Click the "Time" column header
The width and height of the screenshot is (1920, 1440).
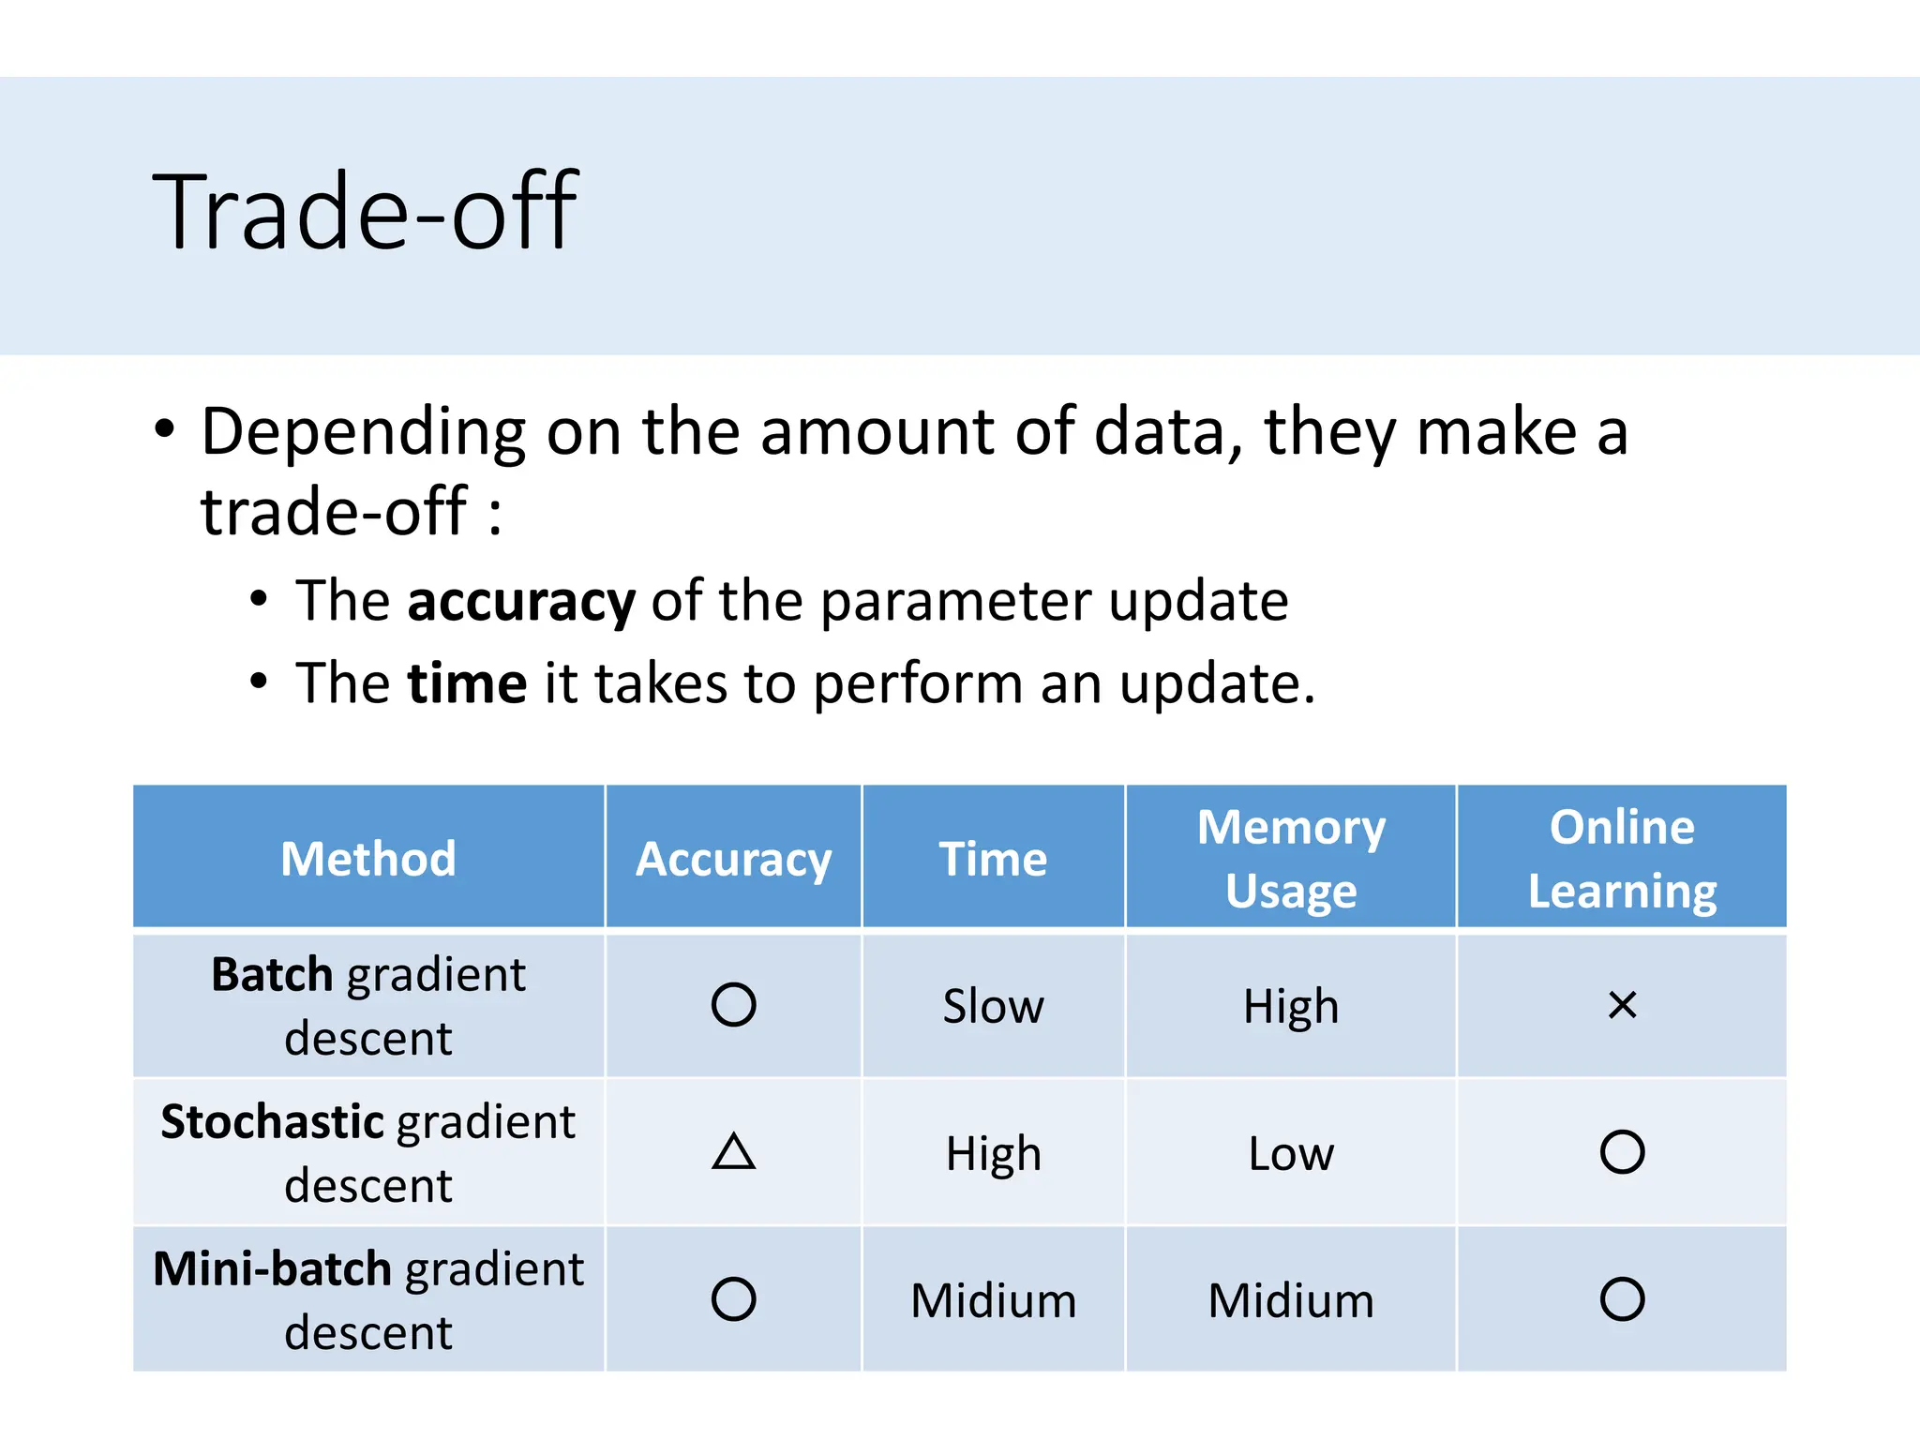click(993, 858)
